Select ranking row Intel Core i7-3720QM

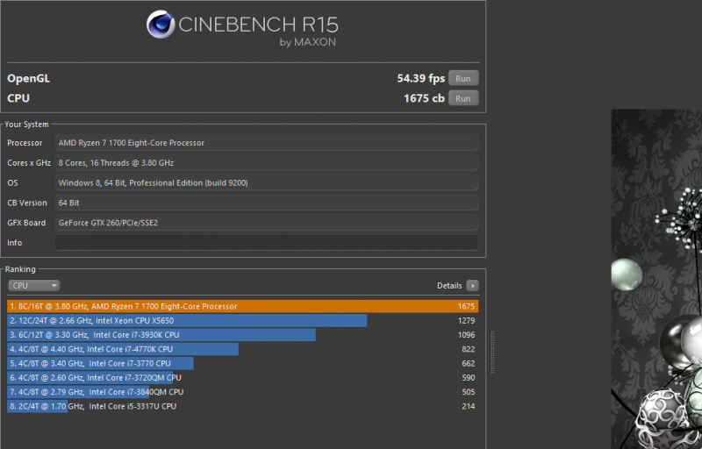[243, 378]
